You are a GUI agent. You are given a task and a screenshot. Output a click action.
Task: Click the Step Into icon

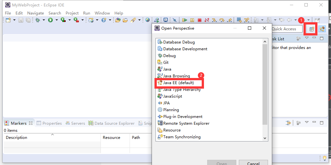click(x=214, y=20)
